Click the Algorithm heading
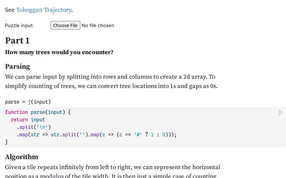Viewport: 286px width, 178px height. click(x=21, y=157)
